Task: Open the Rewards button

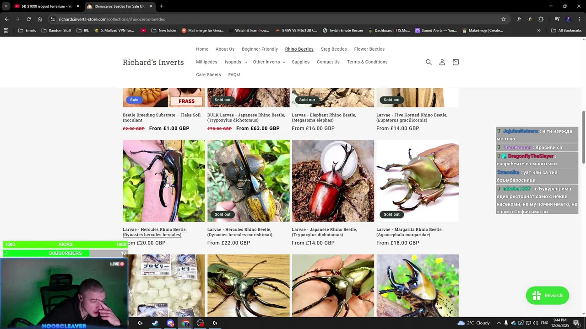Action: [x=548, y=296]
